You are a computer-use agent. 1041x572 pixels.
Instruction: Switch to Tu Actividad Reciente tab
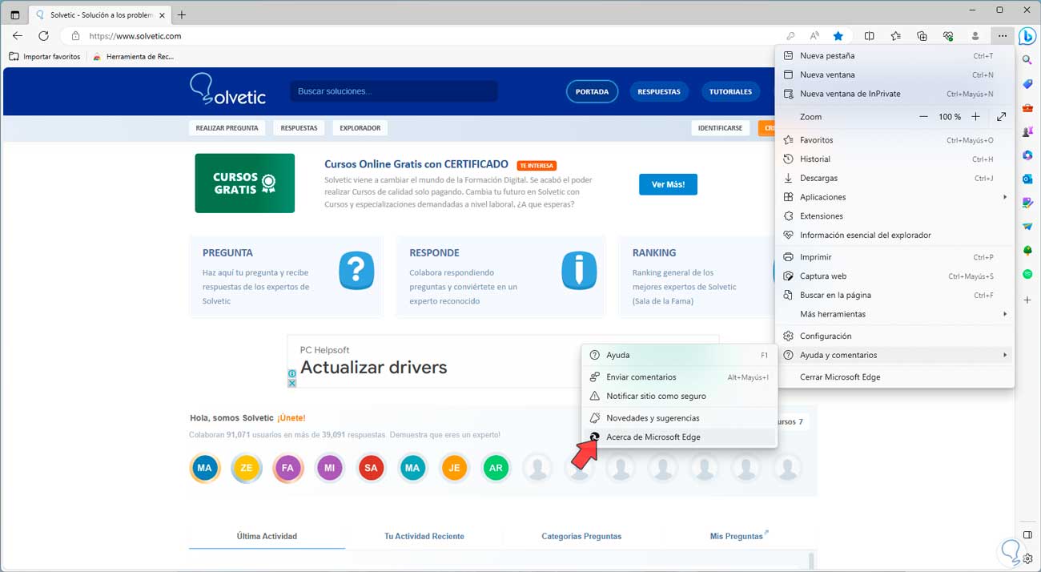tap(424, 536)
